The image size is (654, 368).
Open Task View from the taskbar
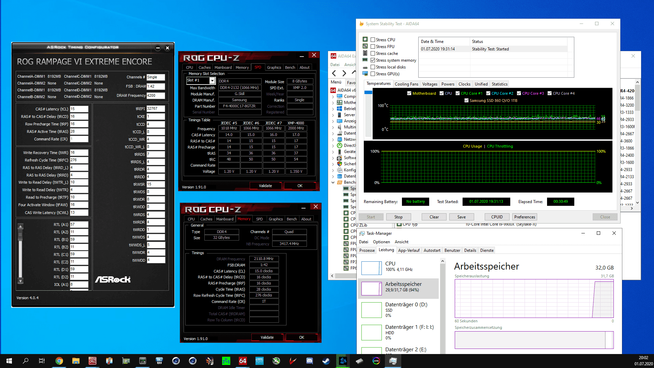[42, 361]
